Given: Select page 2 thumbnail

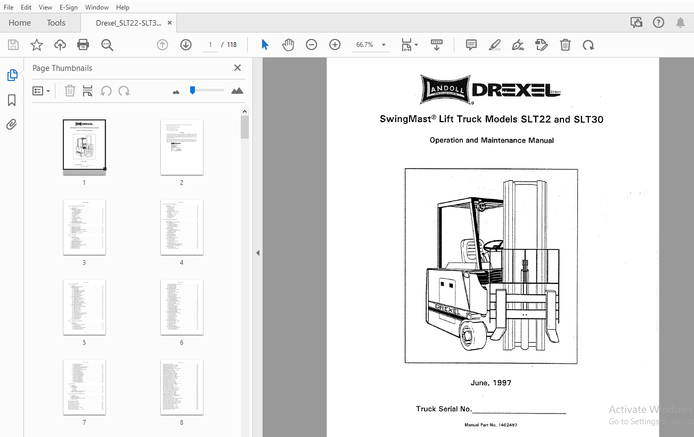Looking at the screenshot, I should [x=182, y=147].
